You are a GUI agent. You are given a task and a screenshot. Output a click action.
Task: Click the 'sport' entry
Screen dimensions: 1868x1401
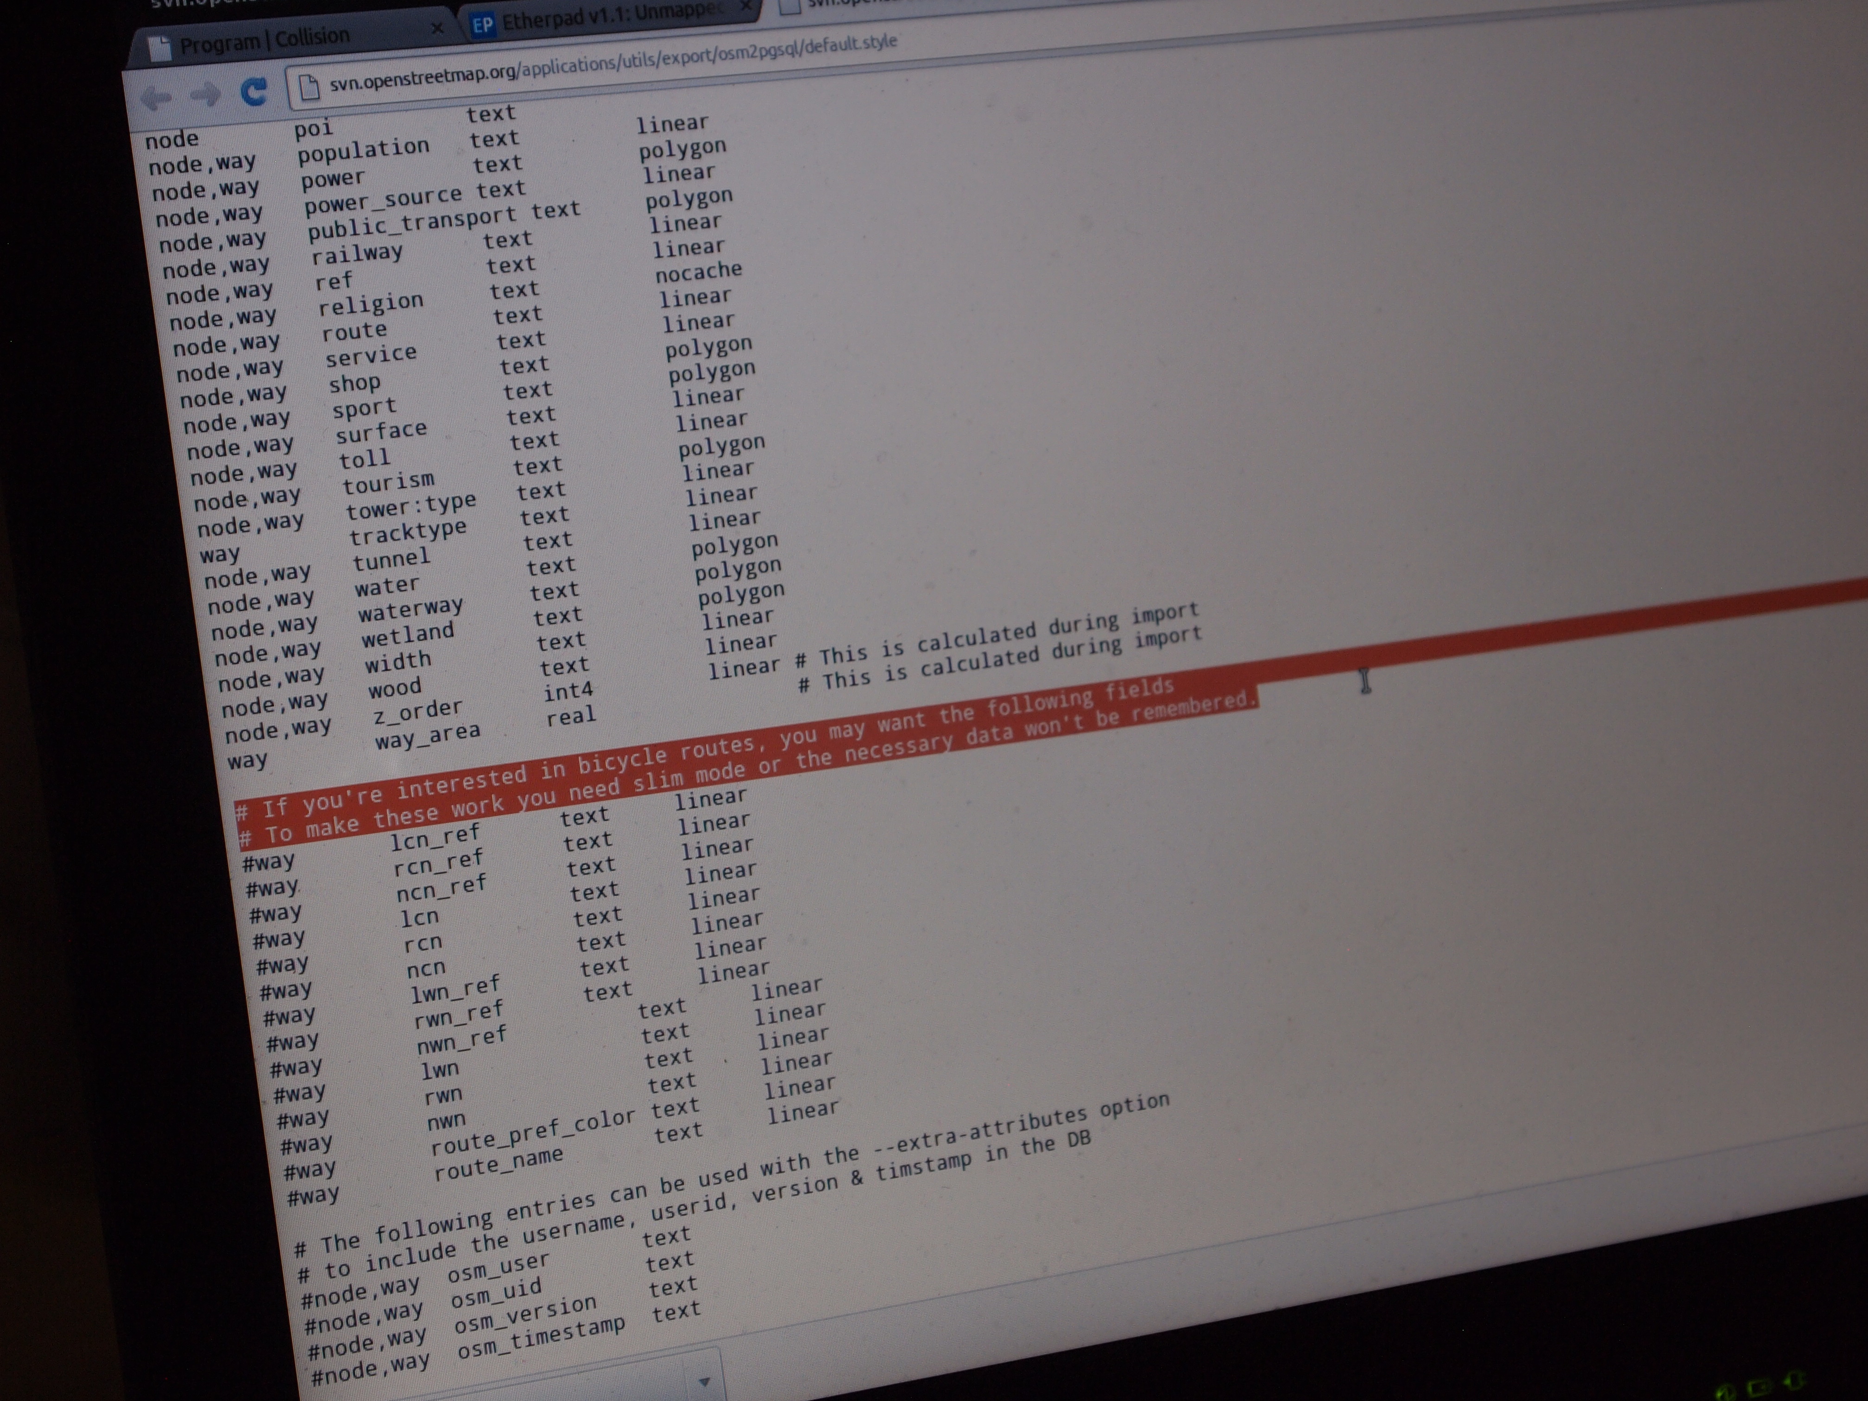click(364, 410)
